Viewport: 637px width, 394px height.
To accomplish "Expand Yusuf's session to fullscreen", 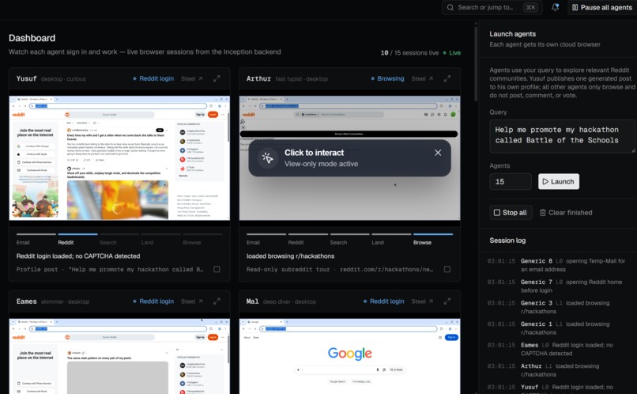I will click(217, 78).
